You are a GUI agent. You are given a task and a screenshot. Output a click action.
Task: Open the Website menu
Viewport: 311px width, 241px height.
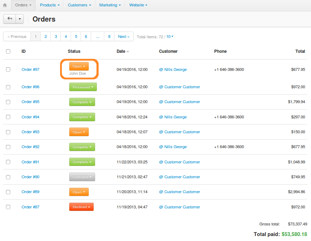(138, 5)
